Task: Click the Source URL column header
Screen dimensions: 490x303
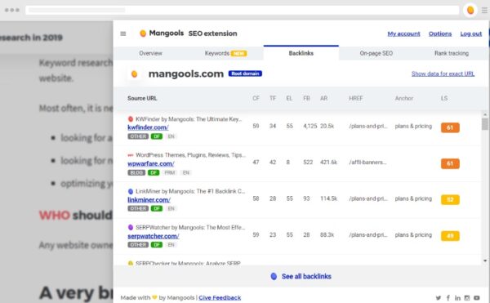Action: (142, 98)
